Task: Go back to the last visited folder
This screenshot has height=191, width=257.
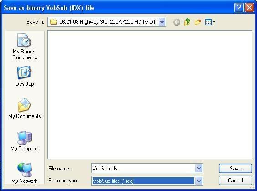Action: [176, 22]
